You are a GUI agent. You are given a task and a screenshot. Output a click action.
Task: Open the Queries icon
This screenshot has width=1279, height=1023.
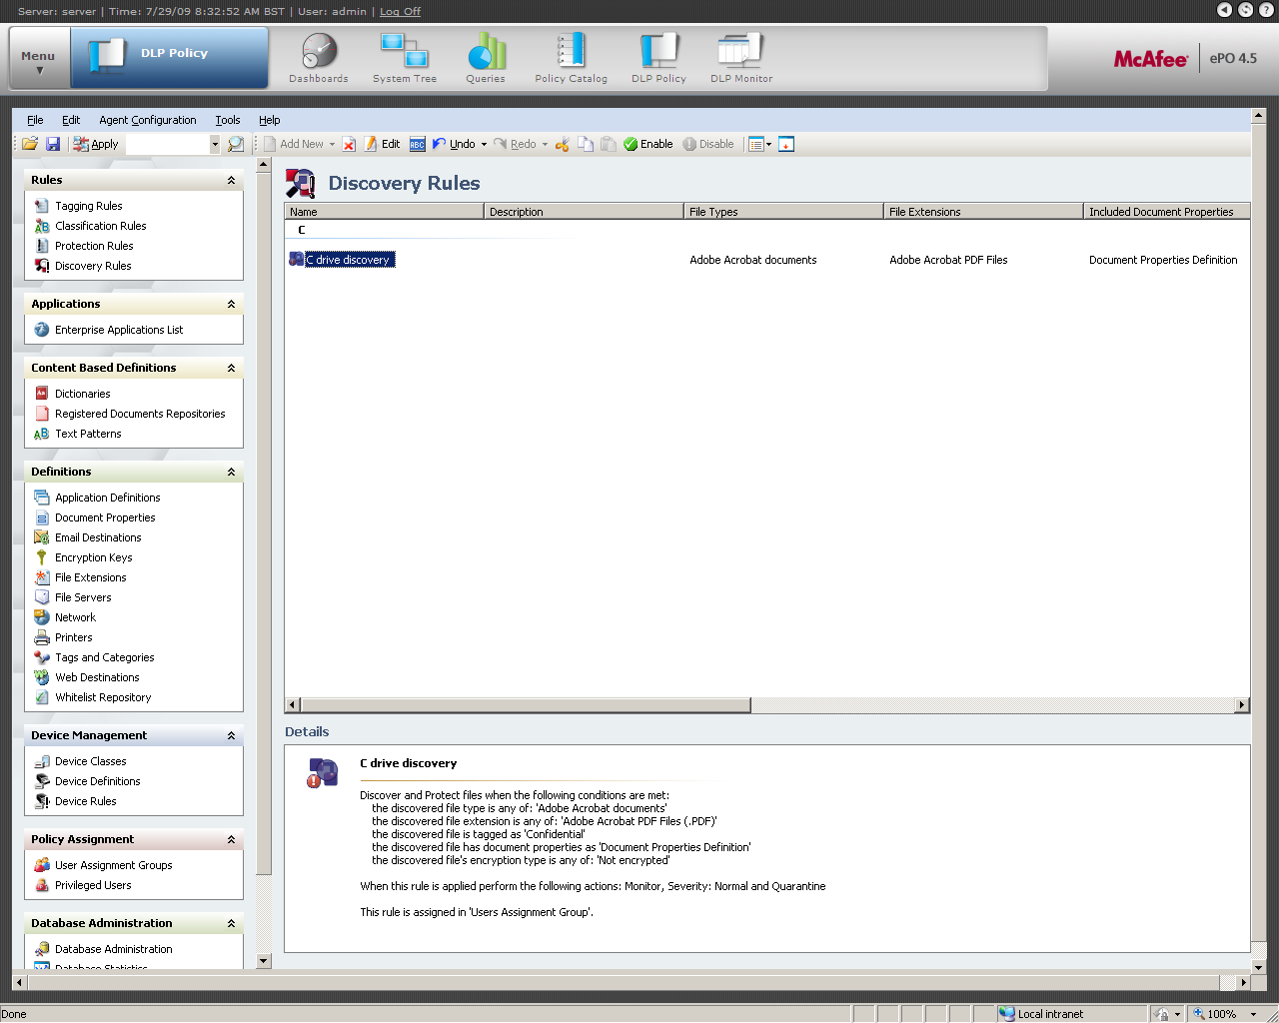(x=486, y=58)
